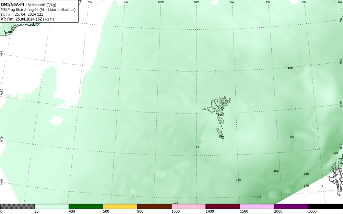Click the 6W longitude label
The height and width of the screenshot is (214, 343).
tap(232, 2)
